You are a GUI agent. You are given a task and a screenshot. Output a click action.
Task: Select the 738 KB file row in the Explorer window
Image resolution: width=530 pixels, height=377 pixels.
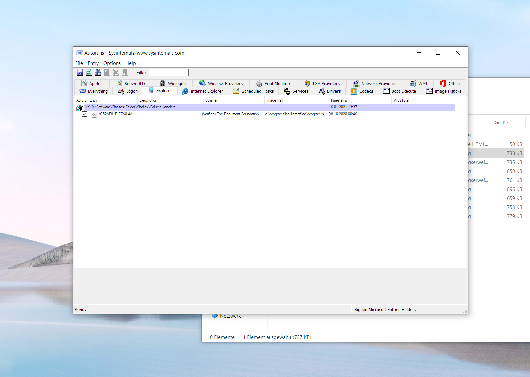tap(496, 153)
